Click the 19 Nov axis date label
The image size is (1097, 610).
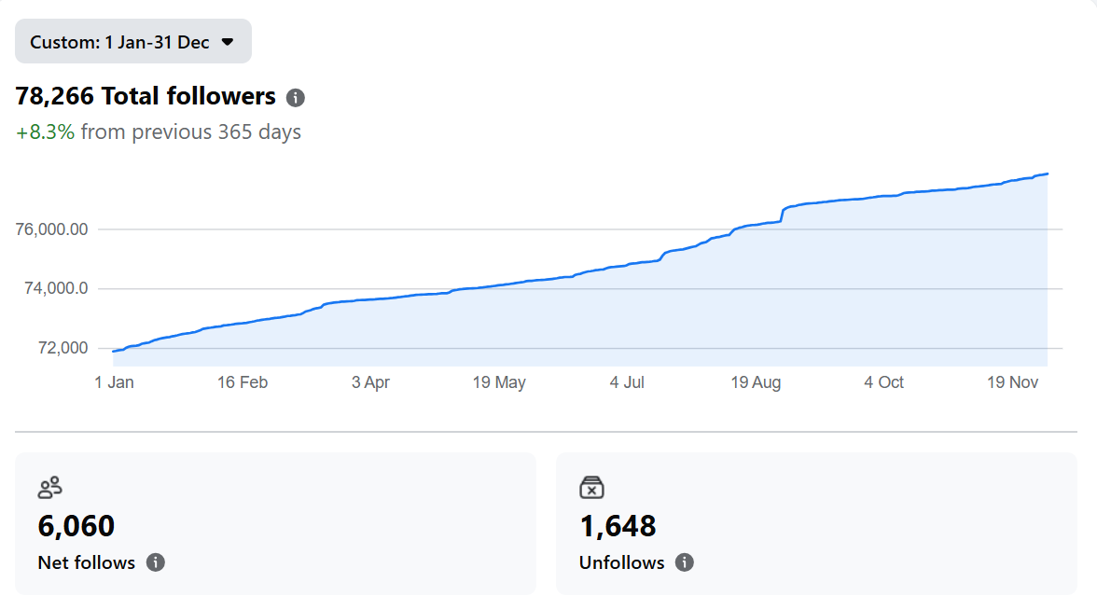coord(1012,382)
